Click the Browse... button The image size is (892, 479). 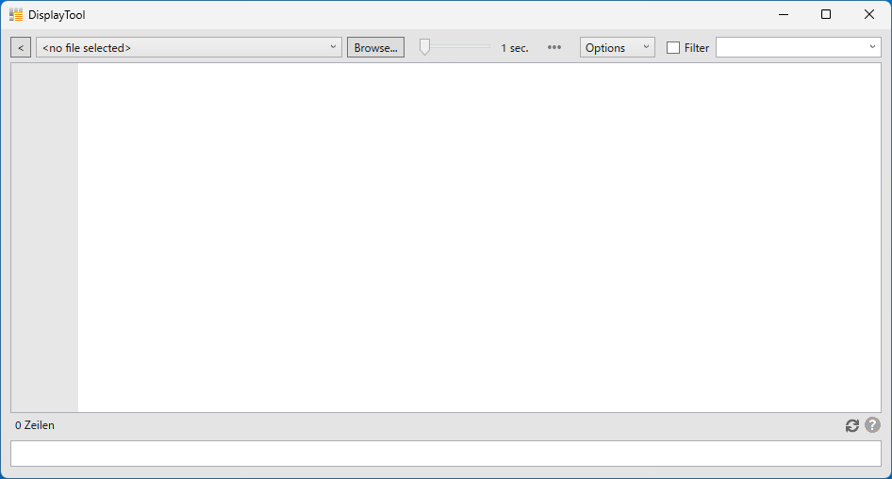click(375, 47)
